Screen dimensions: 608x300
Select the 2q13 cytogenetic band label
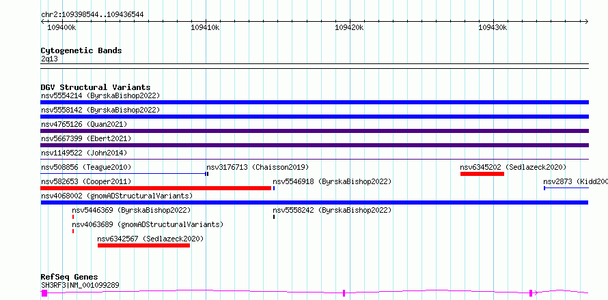(x=49, y=59)
